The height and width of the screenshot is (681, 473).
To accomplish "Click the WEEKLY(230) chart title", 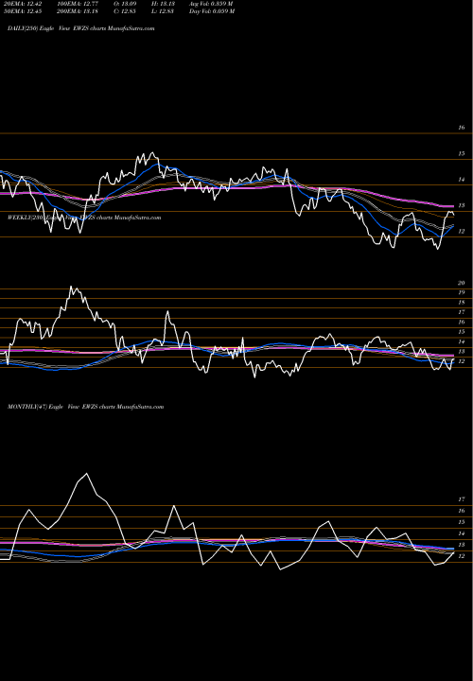I will click(84, 218).
